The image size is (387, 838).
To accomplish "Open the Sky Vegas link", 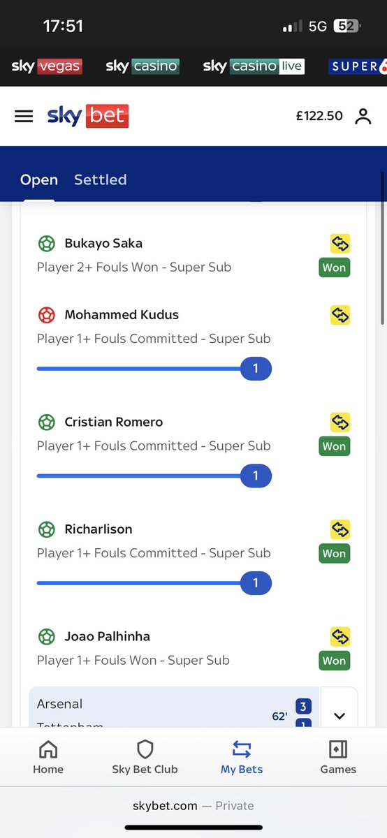I will click(47, 66).
